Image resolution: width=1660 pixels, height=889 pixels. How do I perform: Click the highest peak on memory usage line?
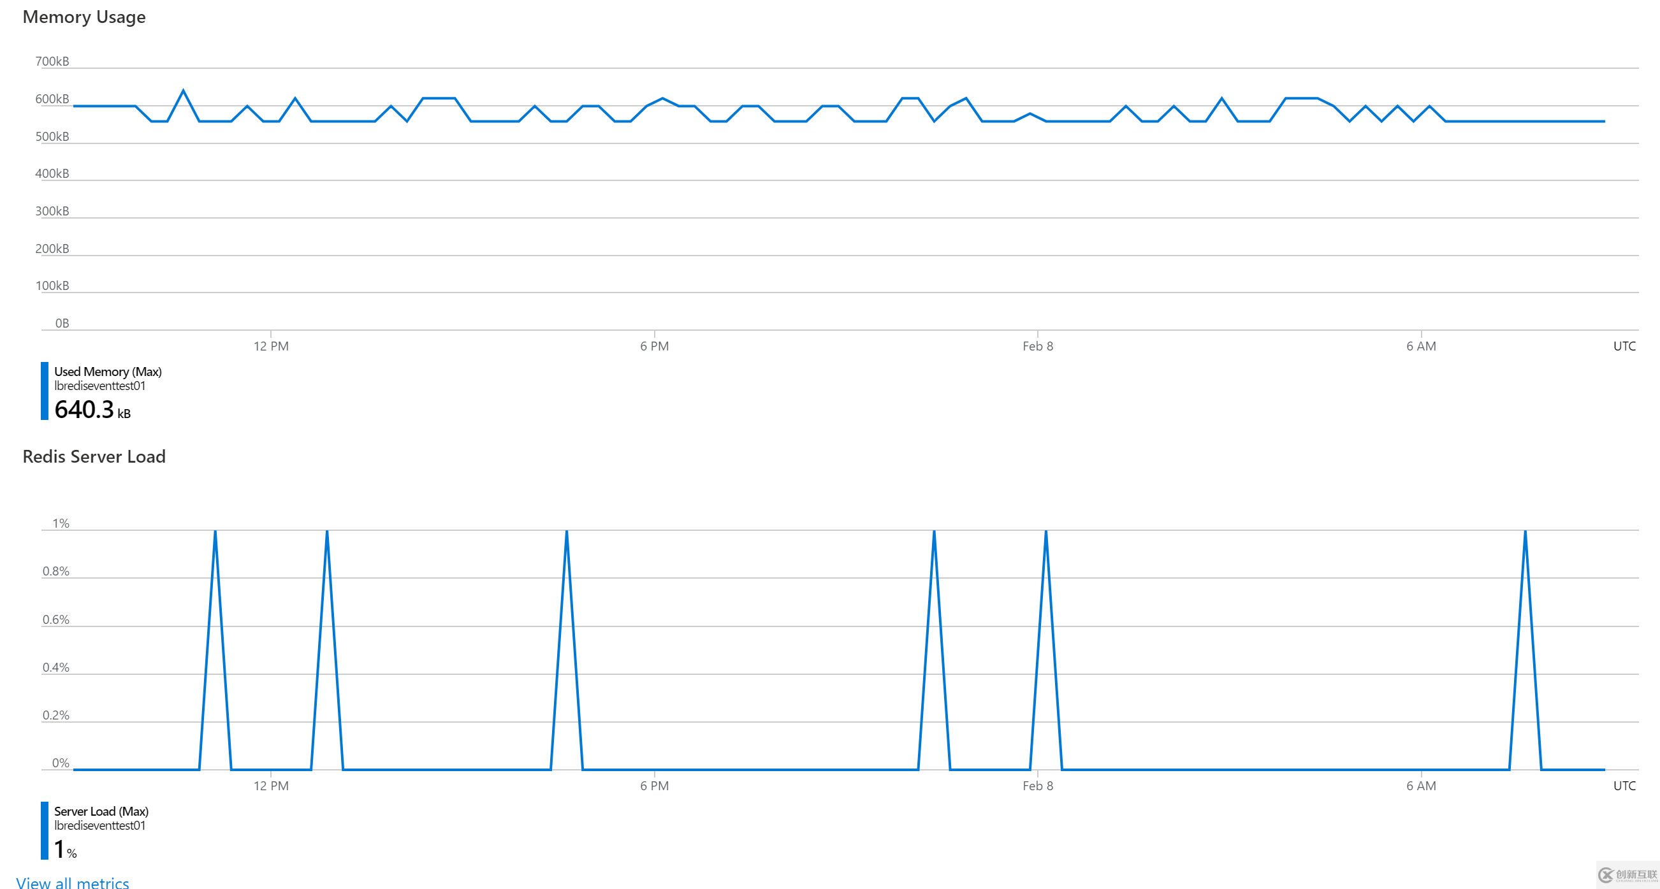click(x=184, y=91)
